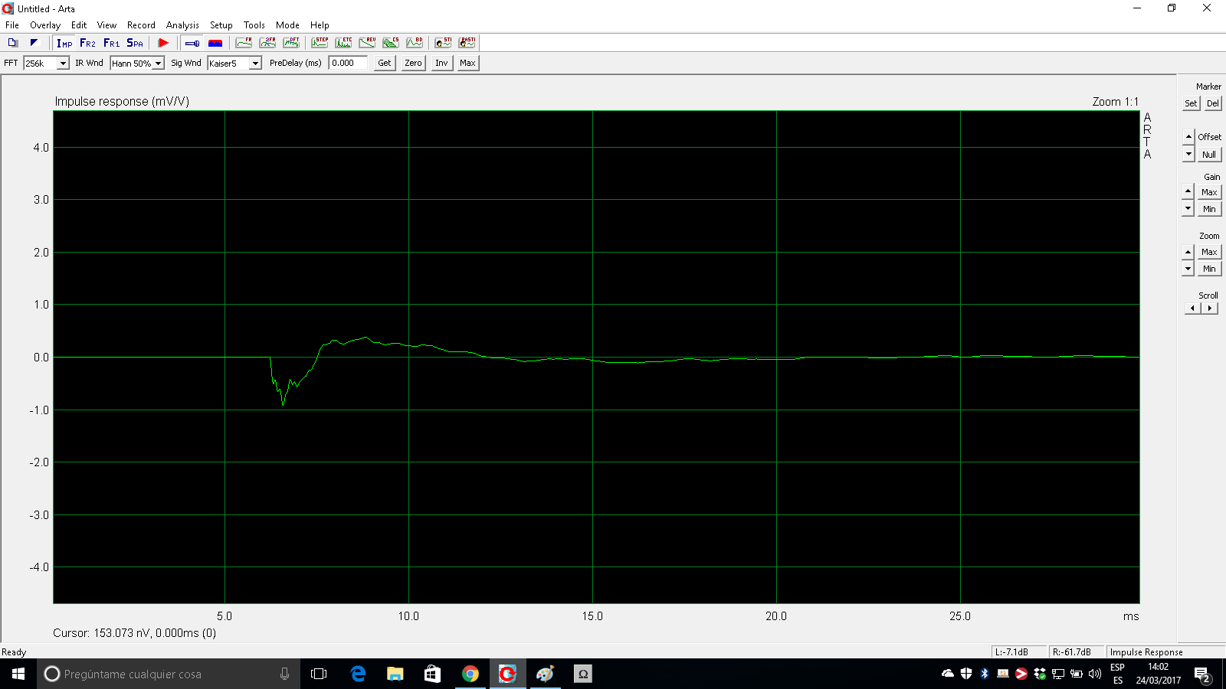Click the marker Set button
The width and height of the screenshot is (1226, 689).
click(x=1191, y=103)
